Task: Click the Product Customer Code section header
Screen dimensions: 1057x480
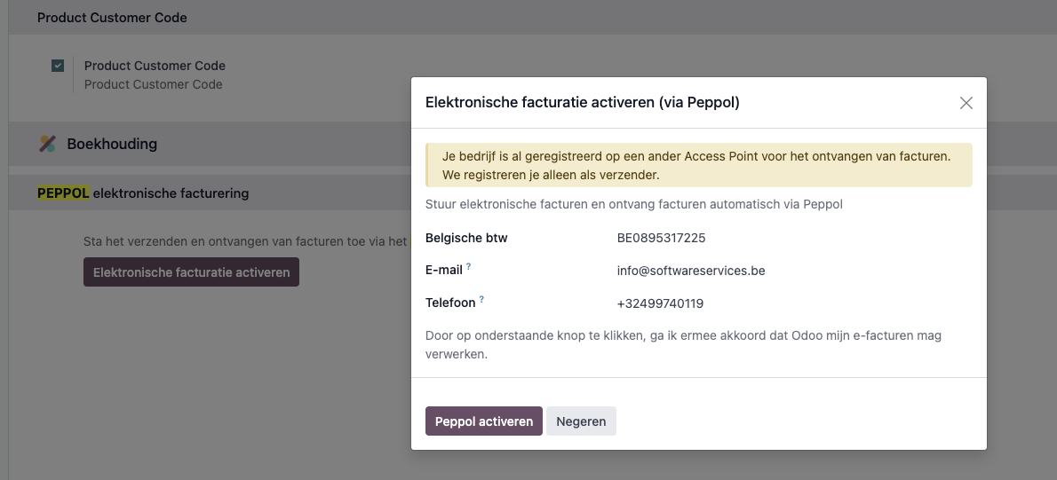Action: (x=112, y=18)
